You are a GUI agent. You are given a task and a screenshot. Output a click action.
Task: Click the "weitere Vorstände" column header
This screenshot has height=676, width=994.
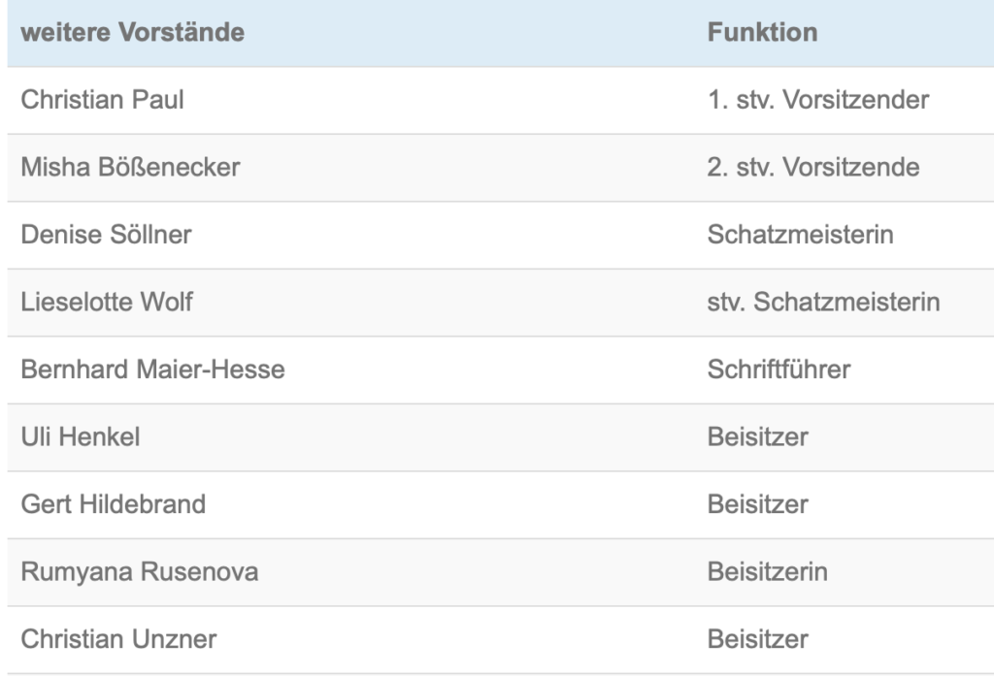click(133, 33)
